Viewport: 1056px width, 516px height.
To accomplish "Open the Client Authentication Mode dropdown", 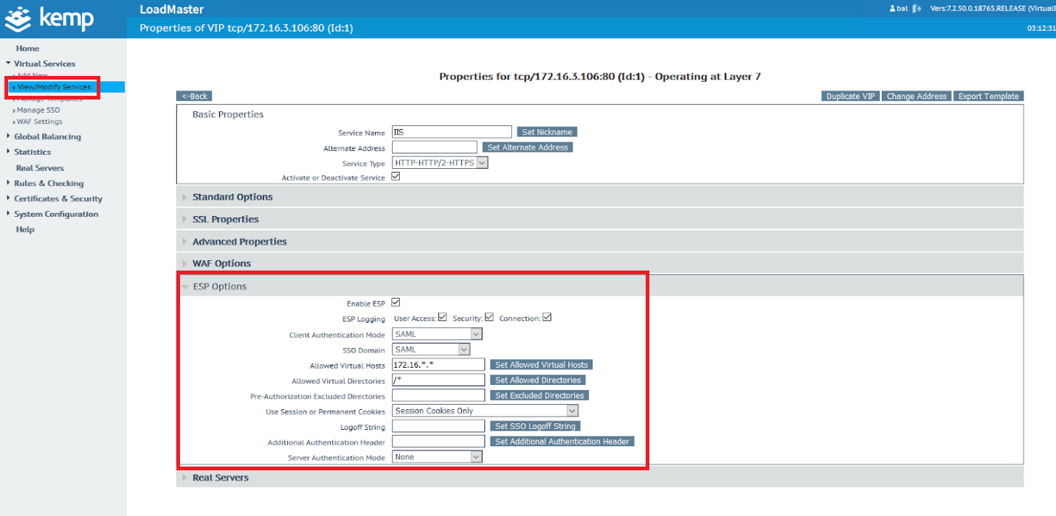I will [x=437, y=334].
